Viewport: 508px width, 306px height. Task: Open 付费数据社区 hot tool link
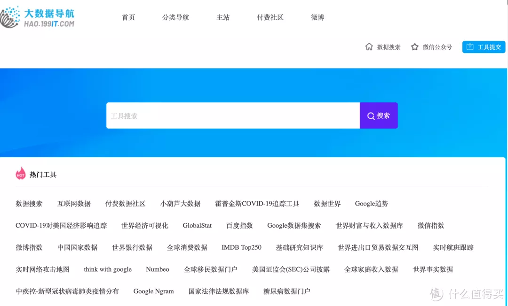(126, 204)
